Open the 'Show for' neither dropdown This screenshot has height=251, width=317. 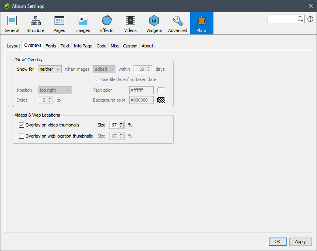(50, 69)
